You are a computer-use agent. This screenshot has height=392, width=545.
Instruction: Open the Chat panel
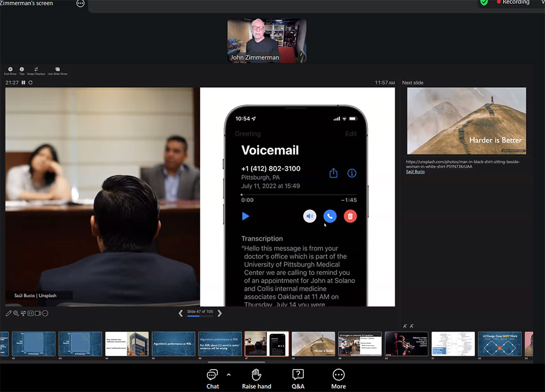[213, 378]
